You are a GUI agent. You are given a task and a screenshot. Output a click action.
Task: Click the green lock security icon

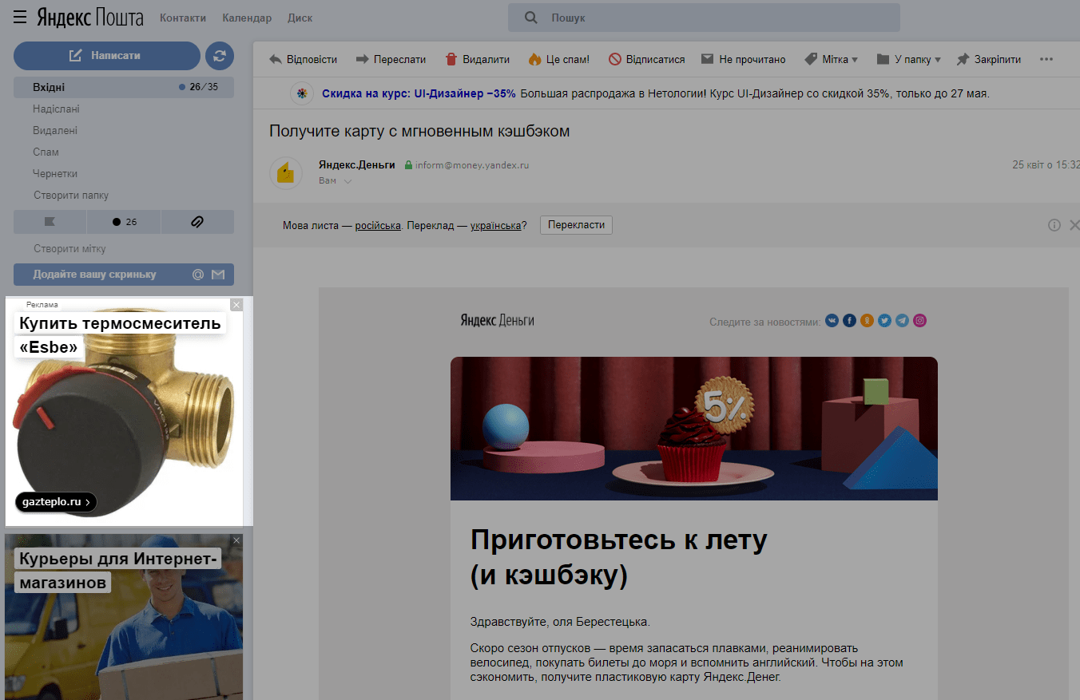tap(409, 165)
